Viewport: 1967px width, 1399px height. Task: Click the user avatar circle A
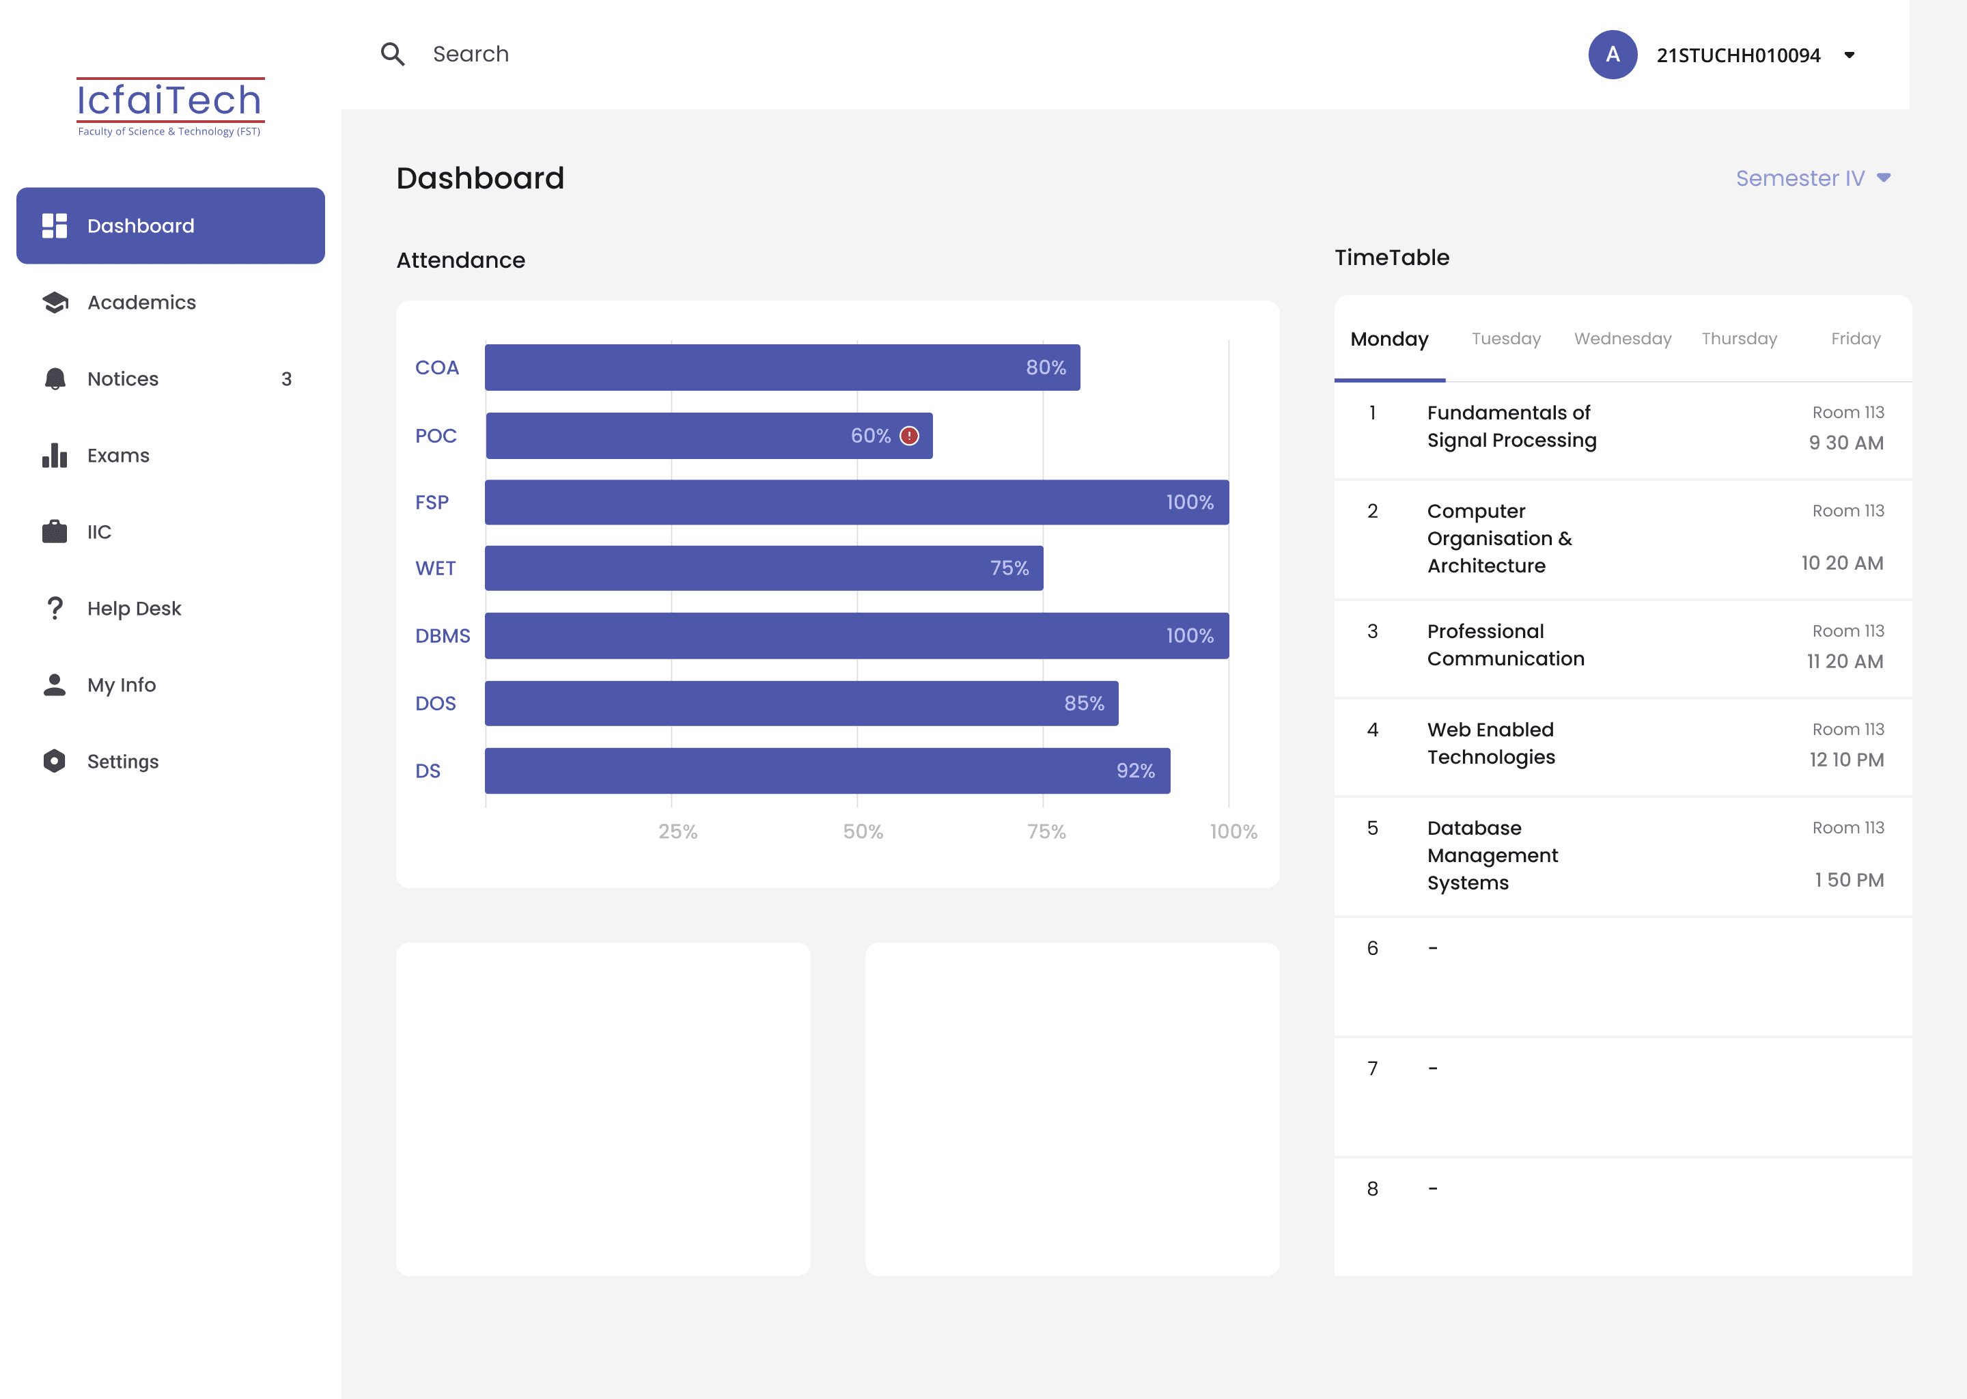(x=1613, y=54)
